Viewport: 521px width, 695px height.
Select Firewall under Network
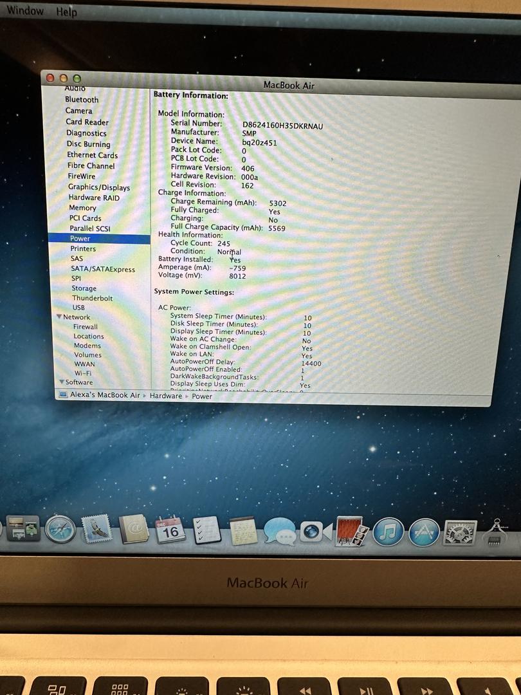pos(86,327)
